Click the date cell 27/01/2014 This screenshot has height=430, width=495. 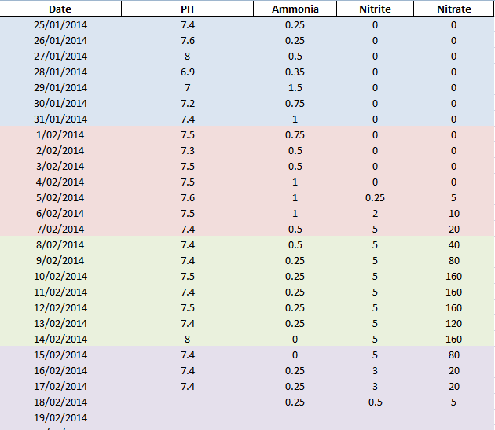[x=60, y=57]
